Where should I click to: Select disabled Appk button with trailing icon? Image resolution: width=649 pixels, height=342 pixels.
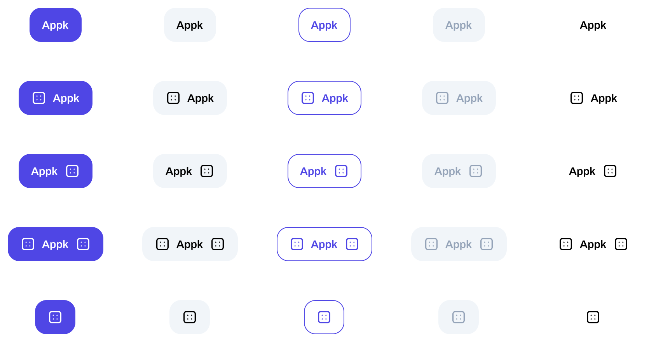pyautogui.click(x=459, y=171)
